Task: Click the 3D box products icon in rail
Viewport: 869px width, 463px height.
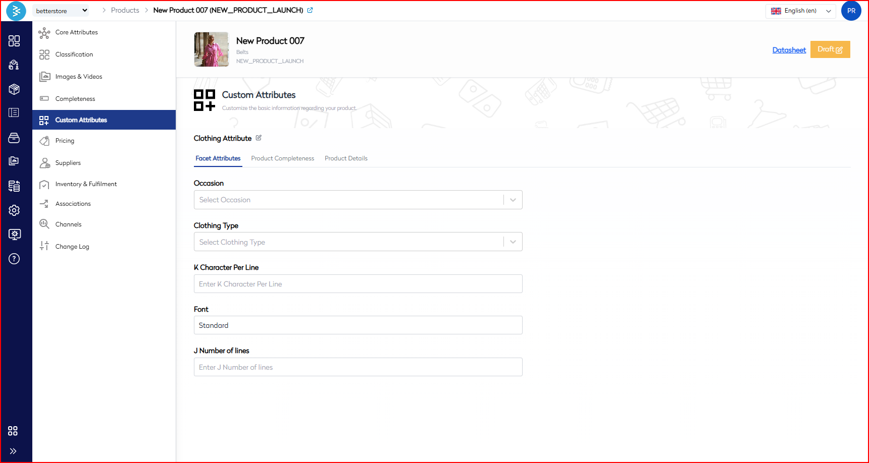Action: pyautogui.click(x=14, y=89)
